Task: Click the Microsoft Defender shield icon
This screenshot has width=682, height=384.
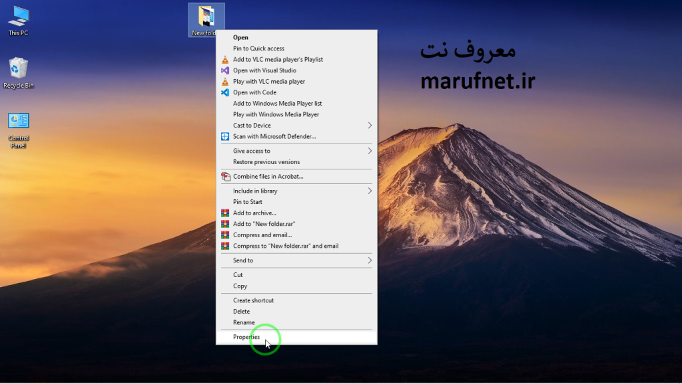Action: tap(225, 136)
